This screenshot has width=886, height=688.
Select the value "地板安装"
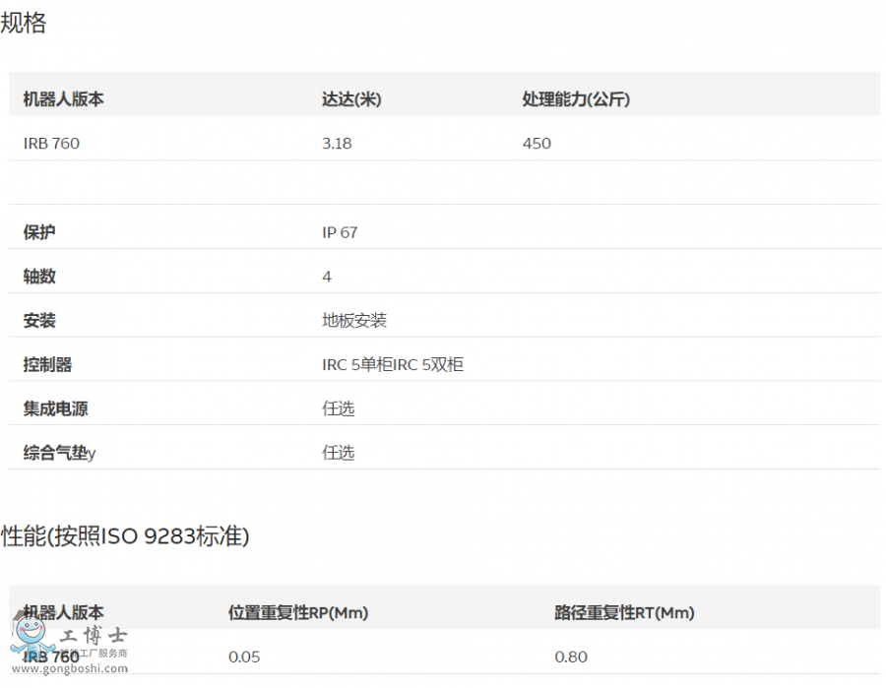tap(354, 320)
